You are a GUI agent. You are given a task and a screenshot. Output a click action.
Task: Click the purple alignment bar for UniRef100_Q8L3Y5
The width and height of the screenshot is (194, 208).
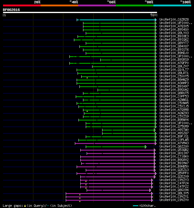click(x=109, y=193)
